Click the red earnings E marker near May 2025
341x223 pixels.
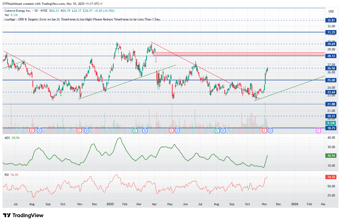coord(171,131)
